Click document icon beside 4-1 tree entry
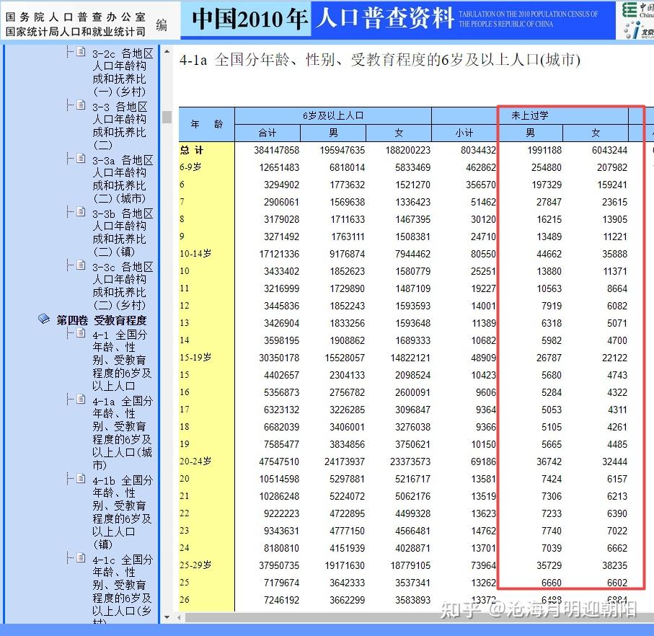 (x=81, y=333)
